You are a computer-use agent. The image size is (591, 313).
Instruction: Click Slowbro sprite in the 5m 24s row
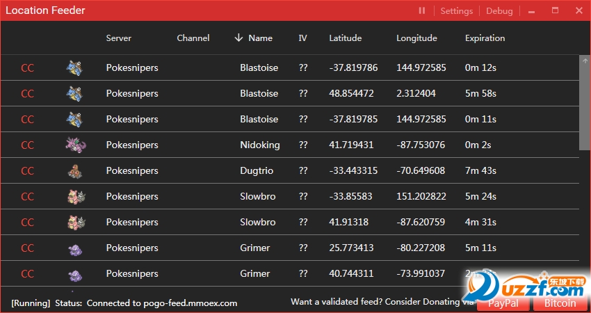pyautogui.click(x=76, y=197)
